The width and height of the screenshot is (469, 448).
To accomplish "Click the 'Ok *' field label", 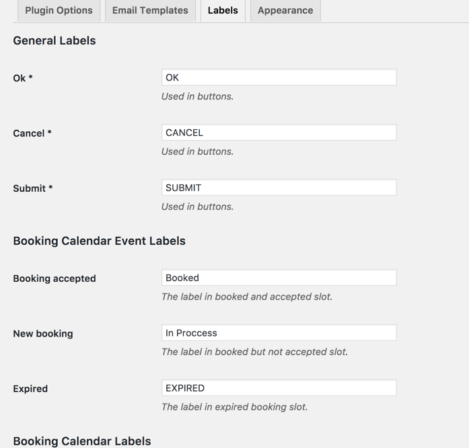I will [x=23, y=78].
